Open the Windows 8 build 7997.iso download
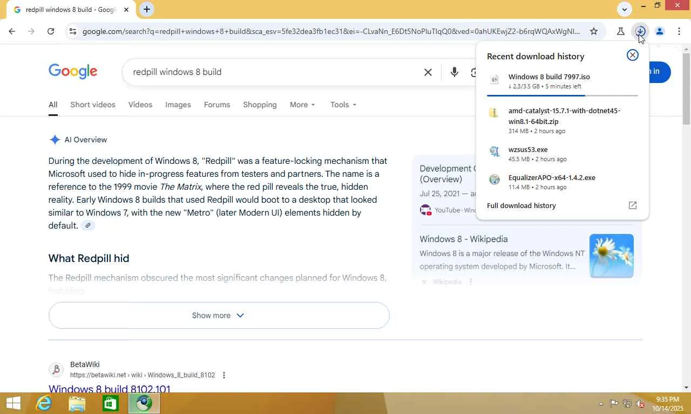The image size is (691, 414). pos(563,81)
